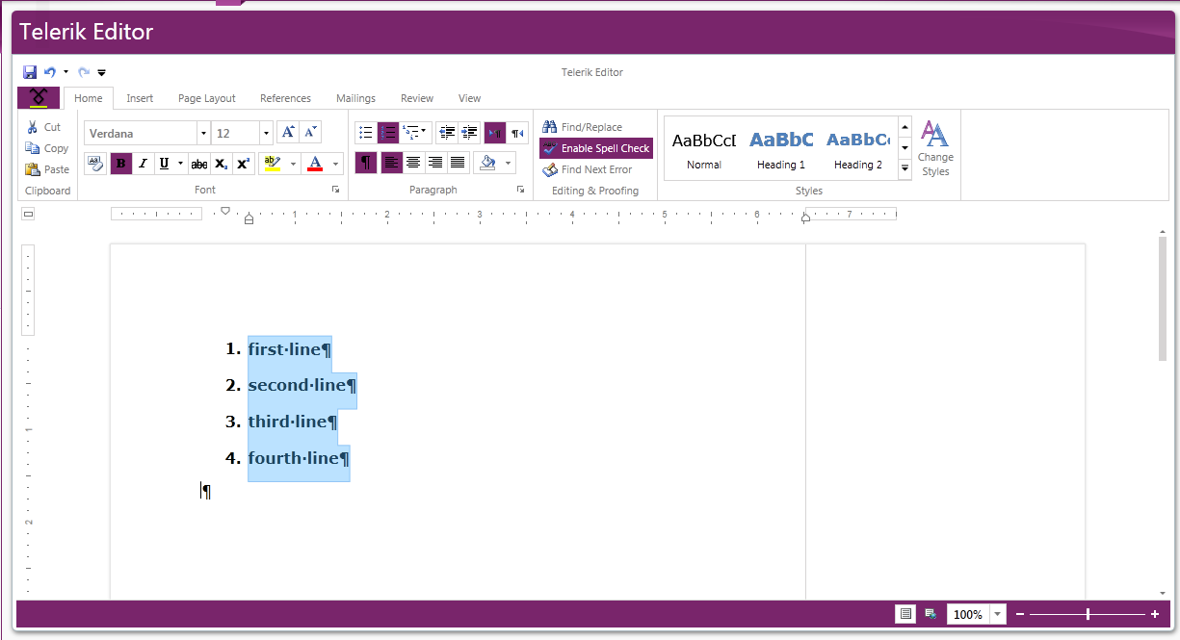This screenshot has width=1180, height=640.
Task: Click the Copy button
Action: [46, 148]
